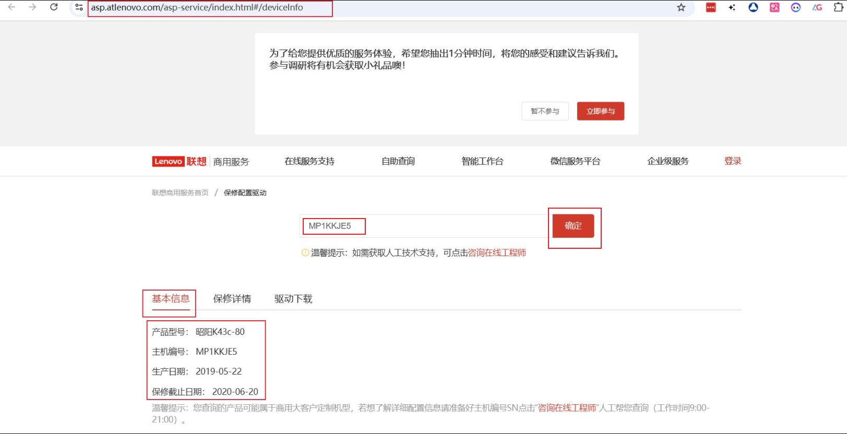
Task: Click the browser forward arrow
Action: click(x=32, y=7)
